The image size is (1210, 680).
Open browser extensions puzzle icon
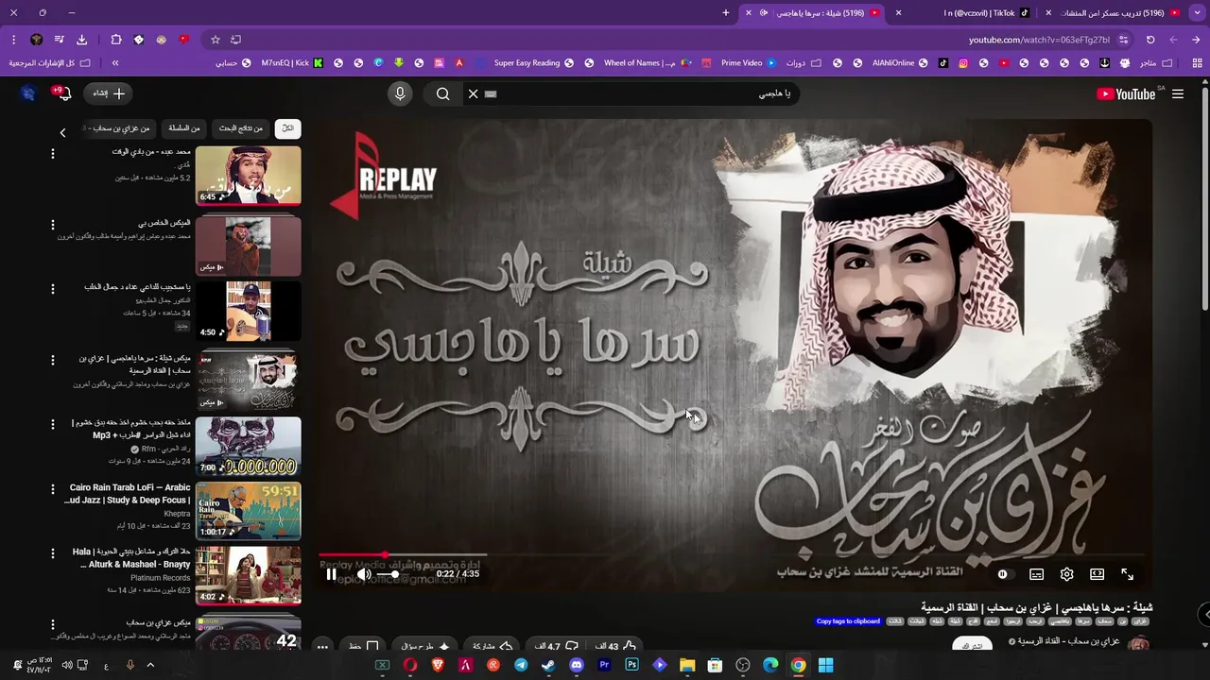116,40
